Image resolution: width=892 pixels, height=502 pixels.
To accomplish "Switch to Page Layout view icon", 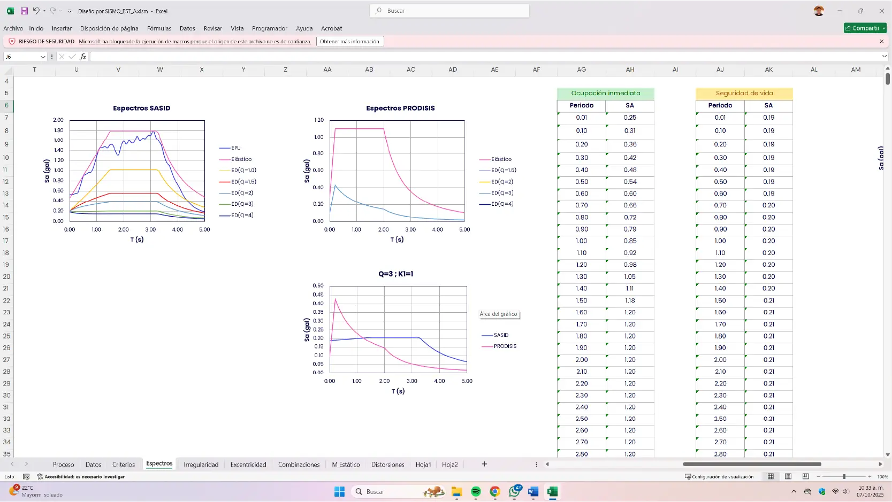I will [788, 476].
